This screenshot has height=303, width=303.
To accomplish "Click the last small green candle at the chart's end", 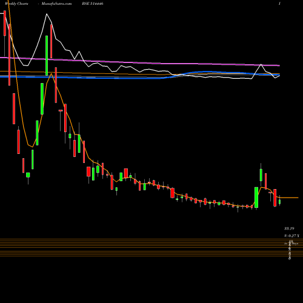I will click(x=280, y=202).
